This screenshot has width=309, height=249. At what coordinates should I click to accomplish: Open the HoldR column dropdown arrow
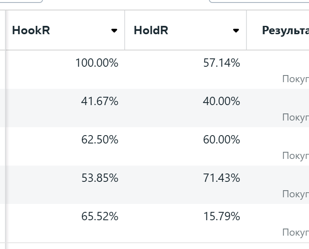236,30
